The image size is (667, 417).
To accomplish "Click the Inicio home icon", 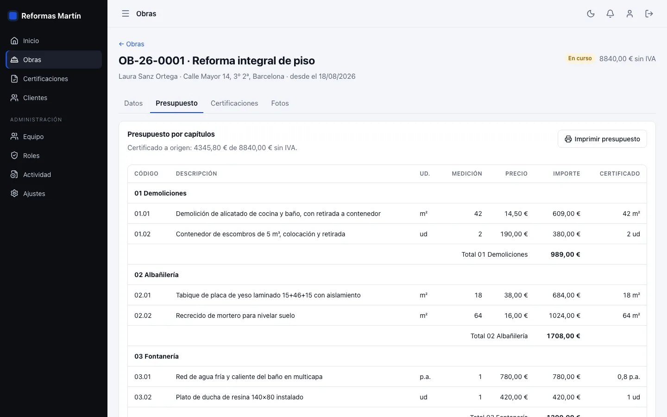I will pyautogui.click(x=14, y=41).
